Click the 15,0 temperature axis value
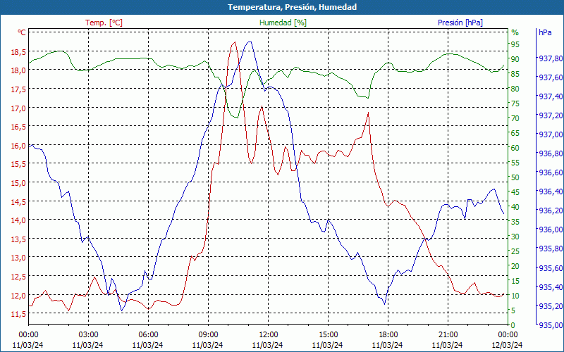The height and width of the screenshot is (352, 564). click(x=18, y=182)
